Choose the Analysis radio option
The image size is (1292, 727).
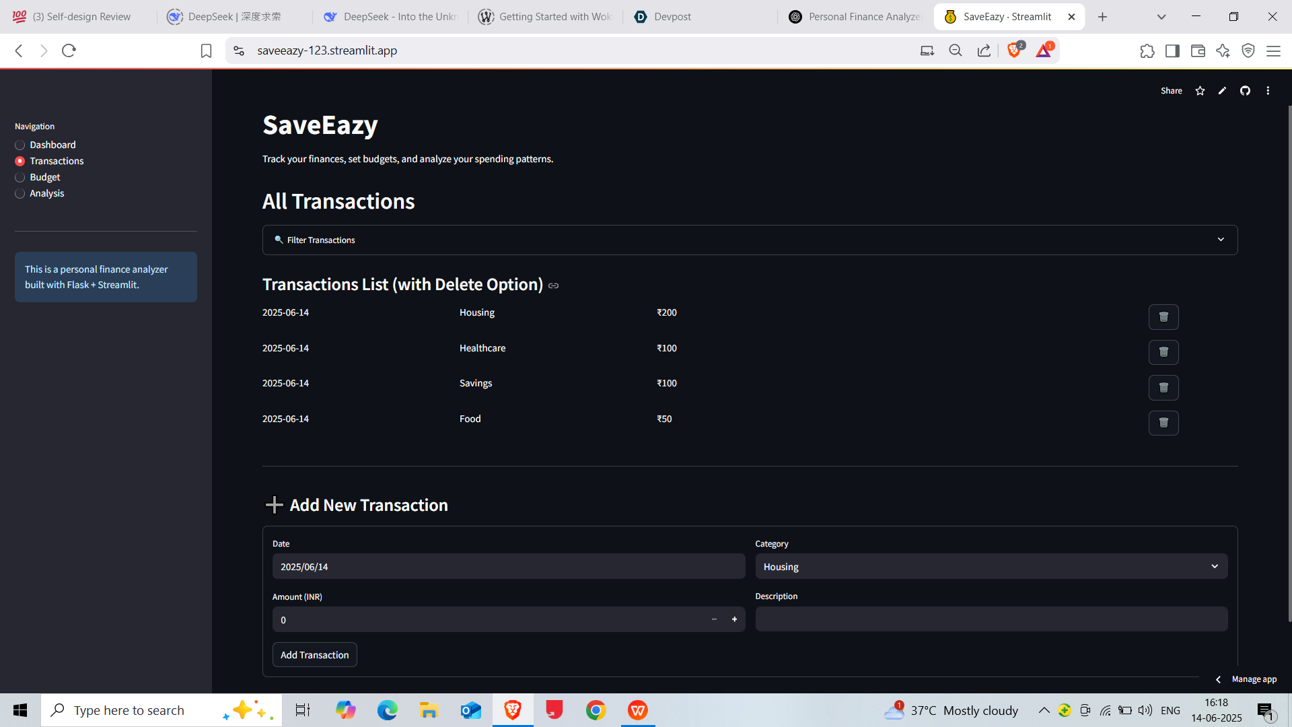[20, 193]
